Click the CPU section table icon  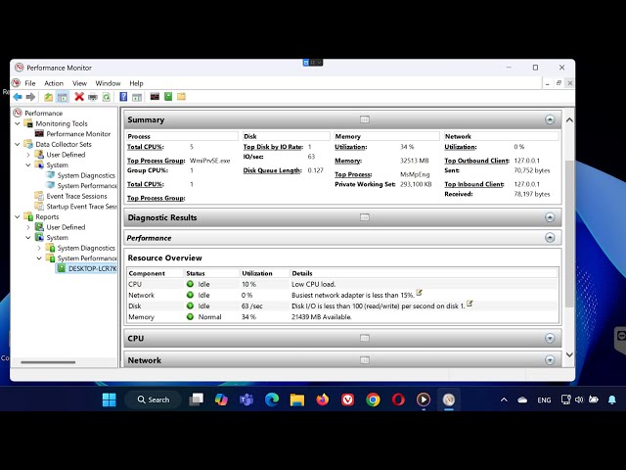coord(365,338)
